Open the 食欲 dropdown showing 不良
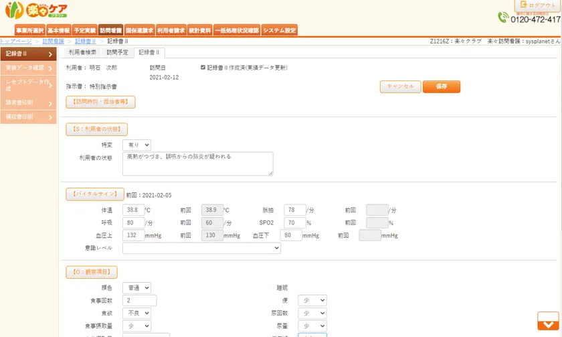This screenshot has height=337, width=562. click(136, 313)
